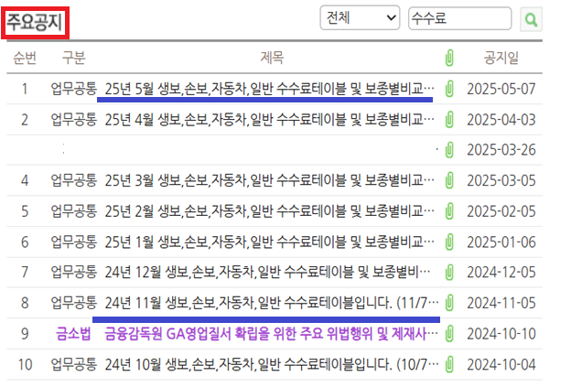The image size is (571, 387).
Task: Click date 2025-03-26
Action: coord(501,150)
